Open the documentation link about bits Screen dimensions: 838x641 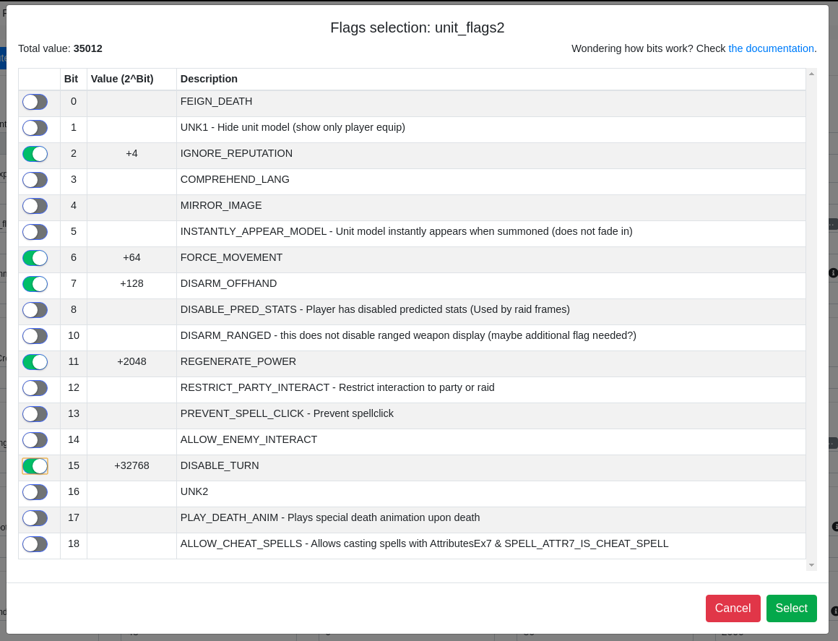point(771,48)
